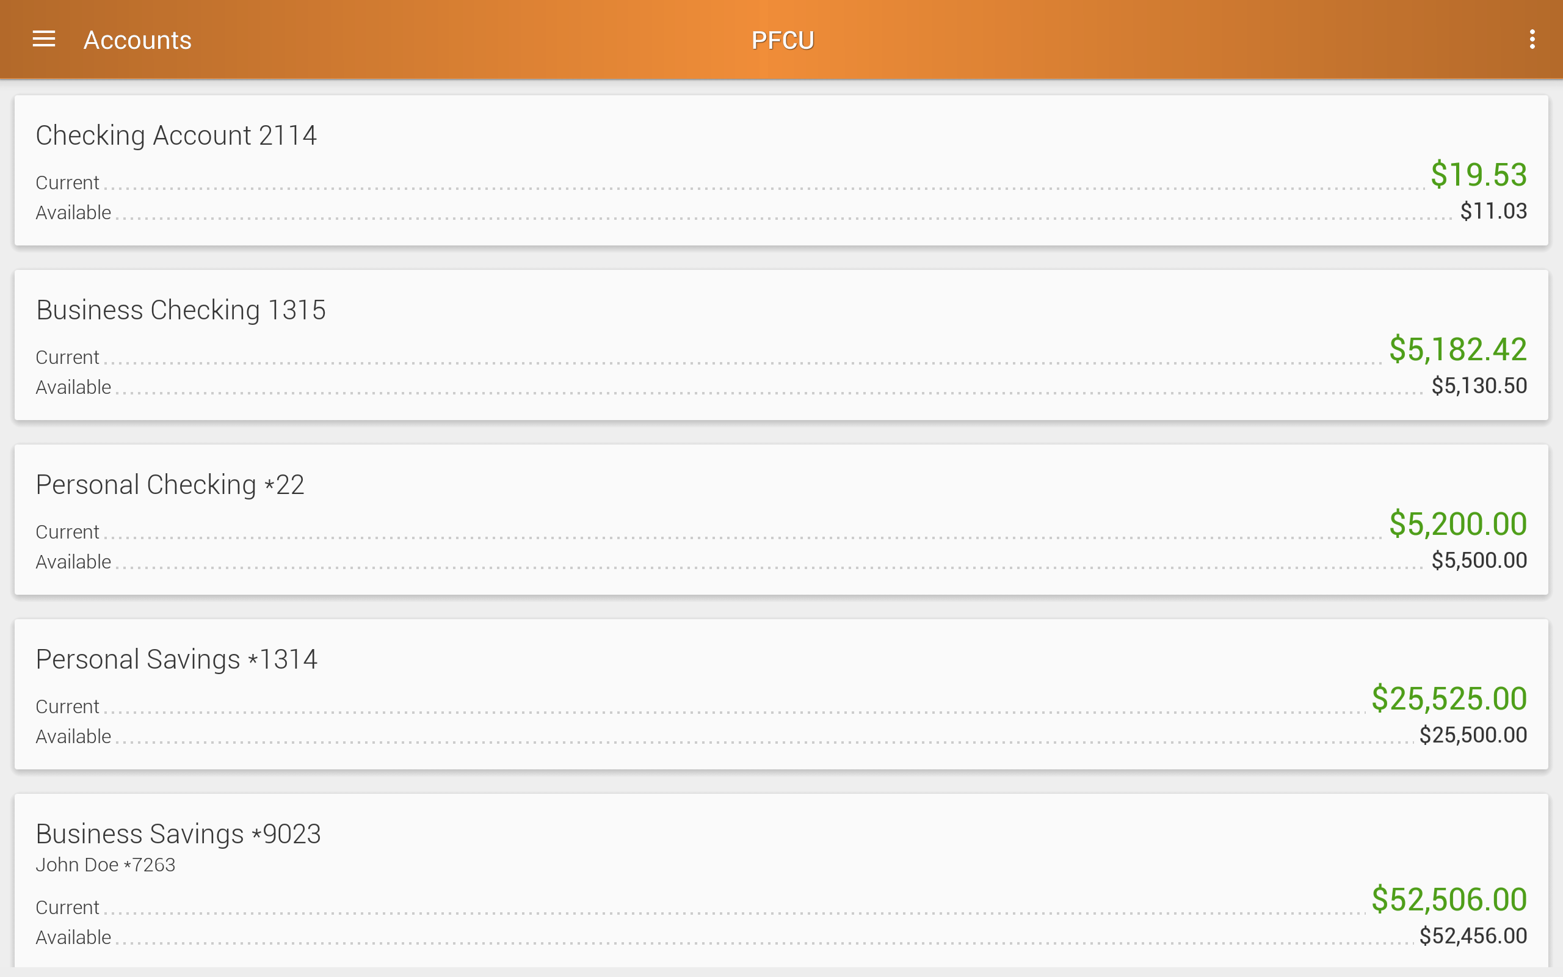Tap the Current label on Personal Savings card
Screen dimensions: 1563x977
click(x=67, y=706)
